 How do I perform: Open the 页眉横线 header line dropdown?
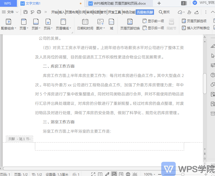click(x=63, y=24)
